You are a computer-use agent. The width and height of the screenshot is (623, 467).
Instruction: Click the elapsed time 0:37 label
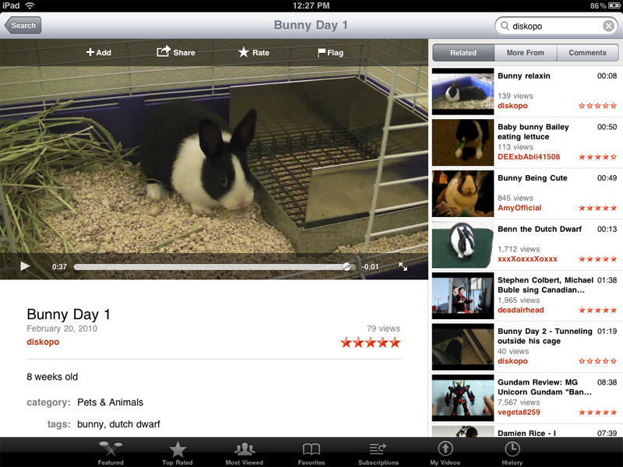point(60,267)
